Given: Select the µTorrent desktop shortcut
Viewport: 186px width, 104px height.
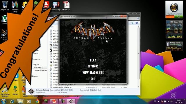Looking at the screenshot, I should pyautogui.click(x=4, y=20).
